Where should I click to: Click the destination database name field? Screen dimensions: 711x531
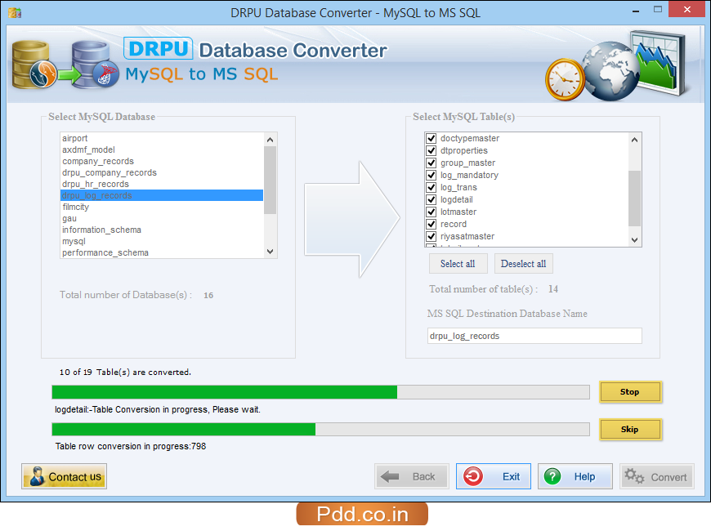534,336
